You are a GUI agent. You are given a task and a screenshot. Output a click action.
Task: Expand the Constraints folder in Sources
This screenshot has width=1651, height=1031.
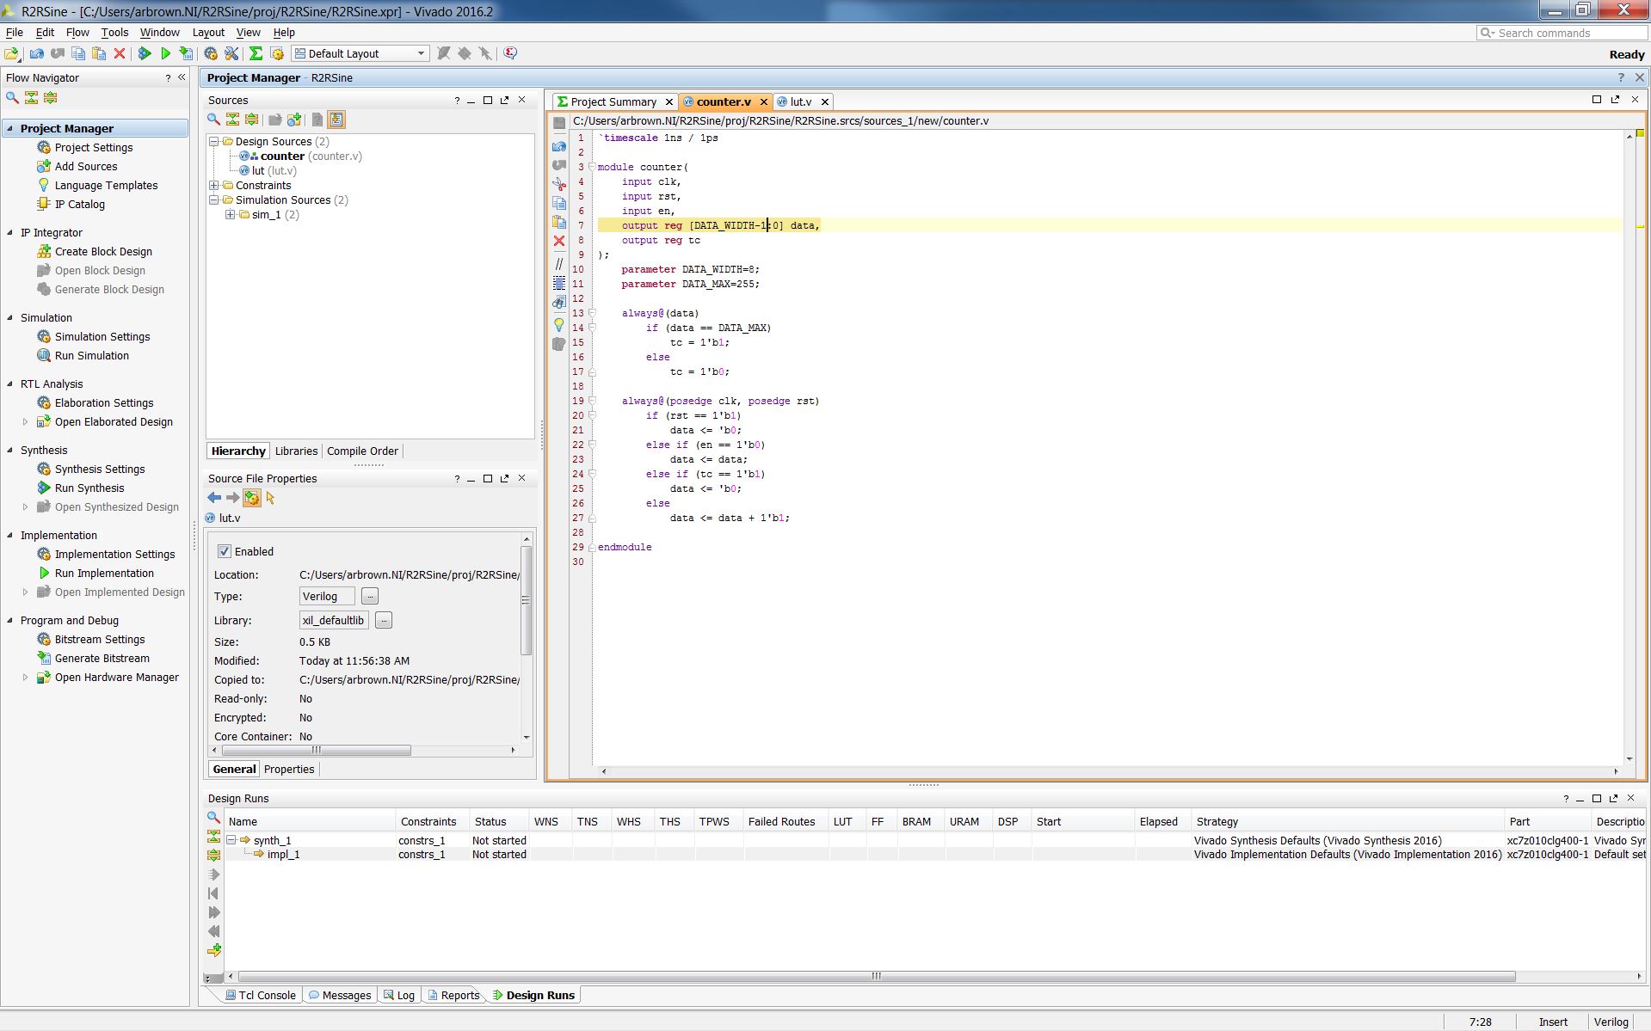[214, 186]
